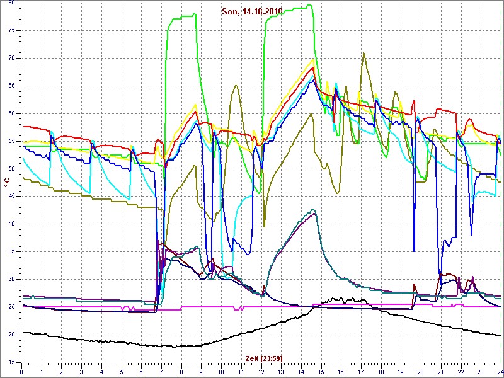Viewport: 504px width, 378px height.
Task: Click hour 9 on the time axis
Action: click(x=201, y=371)
